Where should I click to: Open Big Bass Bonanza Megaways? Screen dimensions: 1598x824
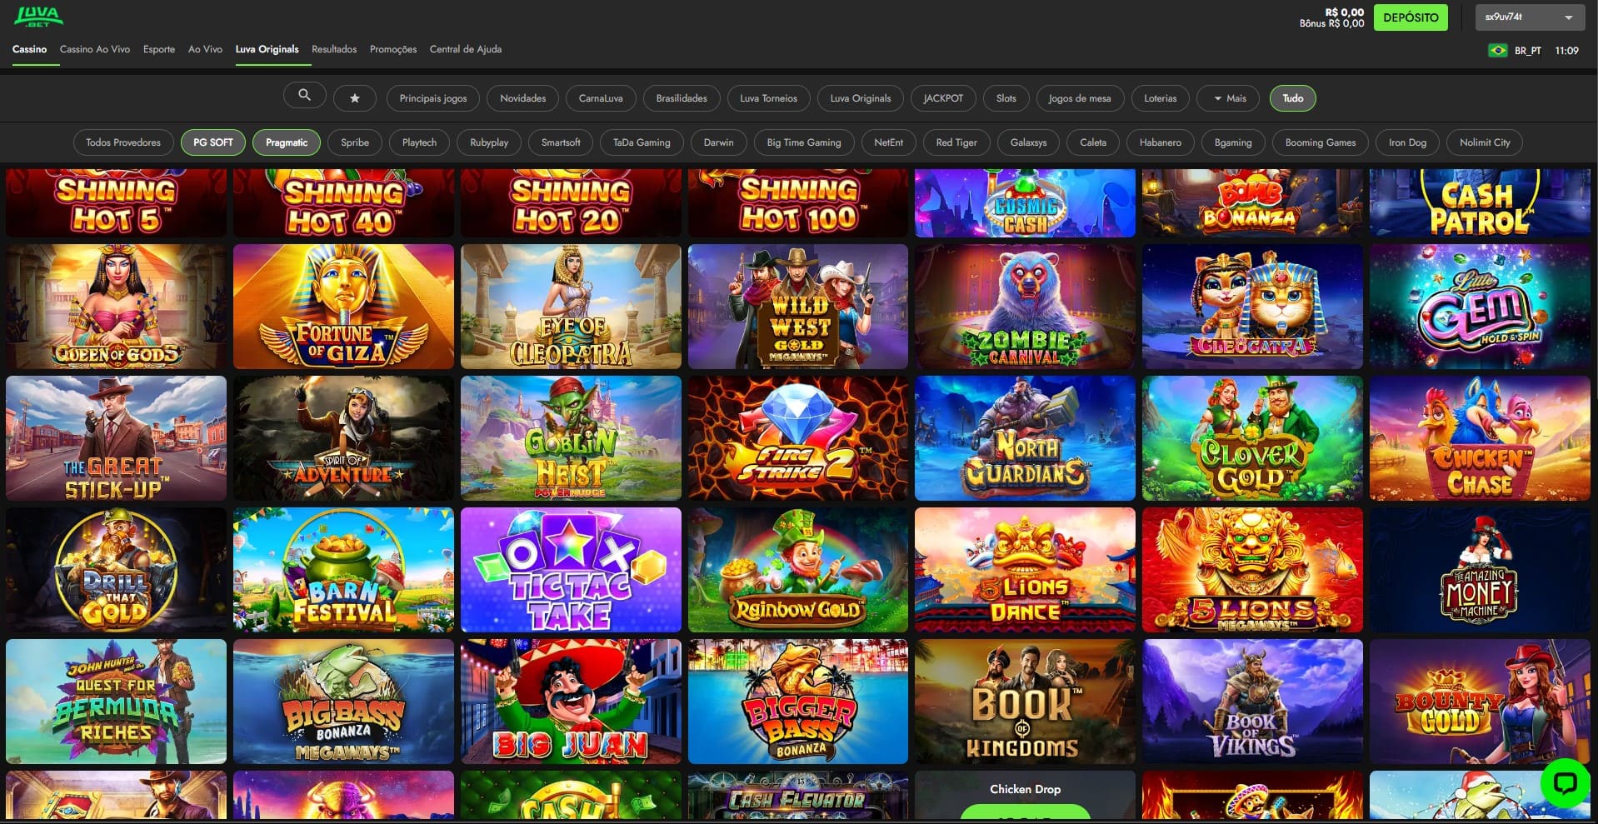[343, 702]
